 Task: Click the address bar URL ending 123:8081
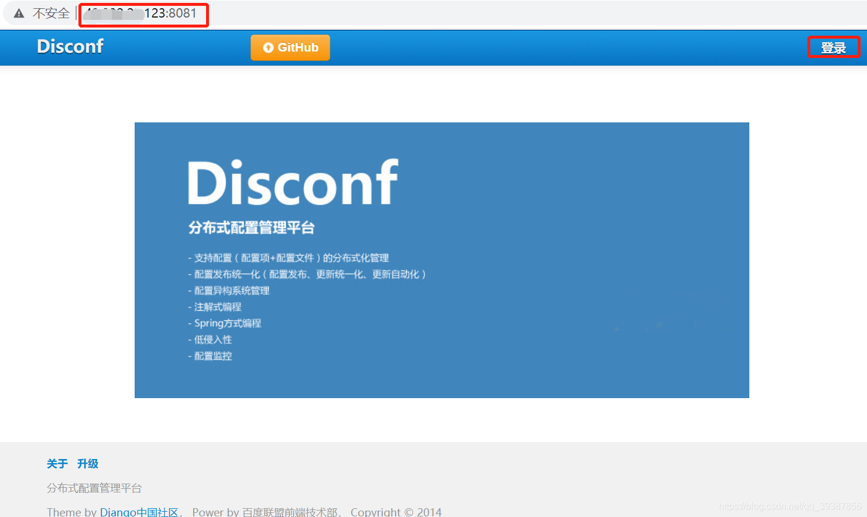pos(141,13)
